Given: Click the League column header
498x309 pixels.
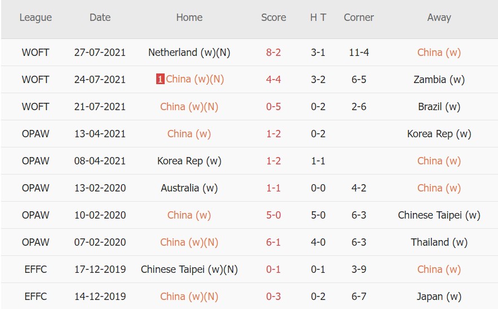Looking at the screenshot, I should [x=36, y=18].
